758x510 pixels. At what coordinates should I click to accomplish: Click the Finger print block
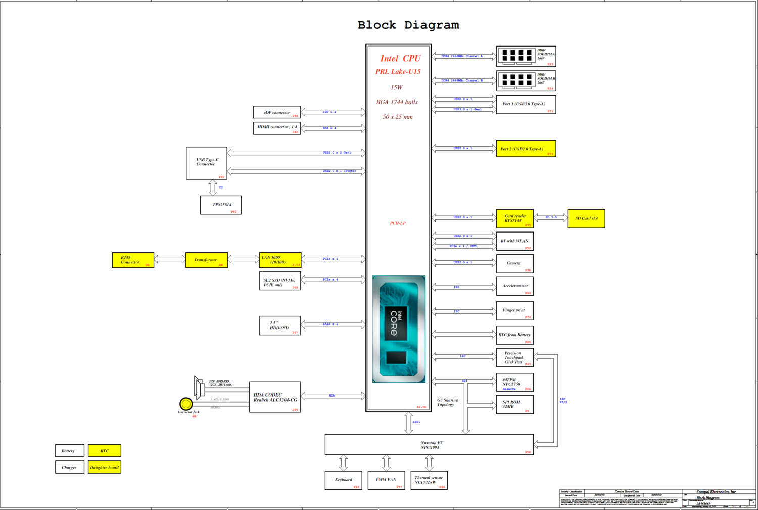[x=515, y=310]
